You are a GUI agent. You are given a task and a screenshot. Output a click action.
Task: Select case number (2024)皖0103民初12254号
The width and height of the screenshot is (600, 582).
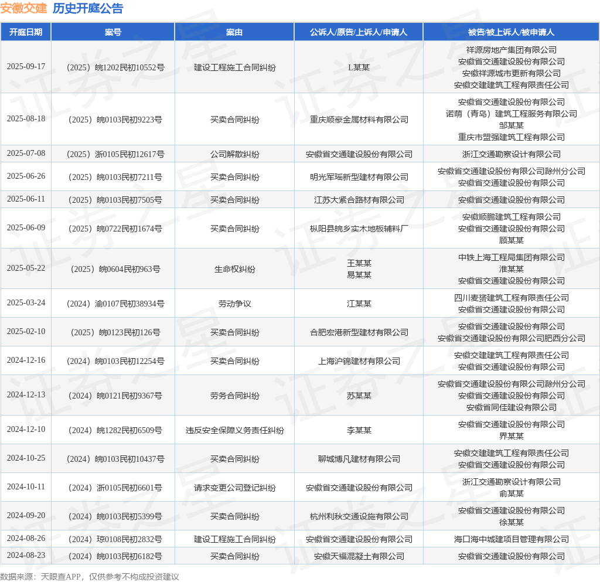click(x=115, y=361)
